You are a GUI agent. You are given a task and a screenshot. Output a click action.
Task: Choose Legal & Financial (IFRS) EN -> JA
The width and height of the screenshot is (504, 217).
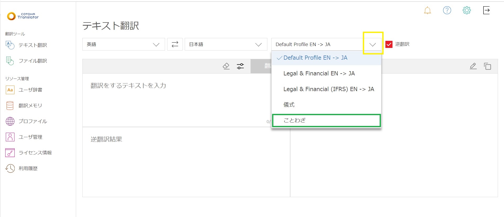pos(328,89)
